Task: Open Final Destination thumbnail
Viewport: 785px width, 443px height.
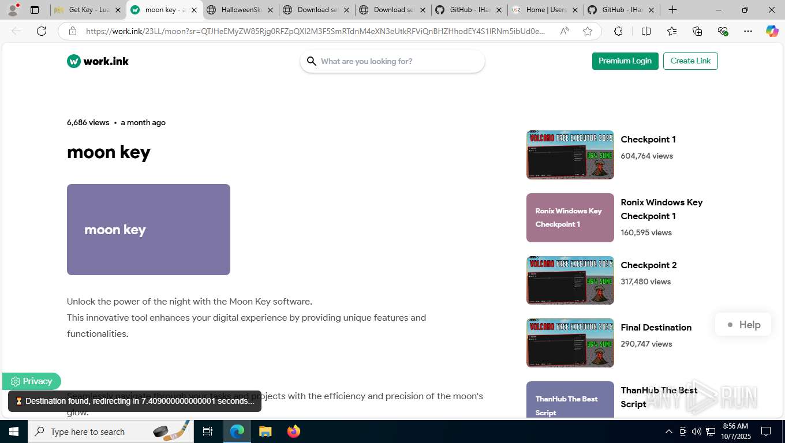Action: 570,343
